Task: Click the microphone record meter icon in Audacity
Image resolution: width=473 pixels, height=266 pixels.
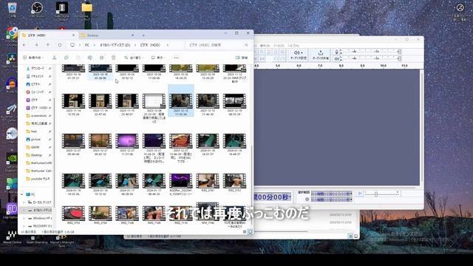Action: tap(337, 52)
